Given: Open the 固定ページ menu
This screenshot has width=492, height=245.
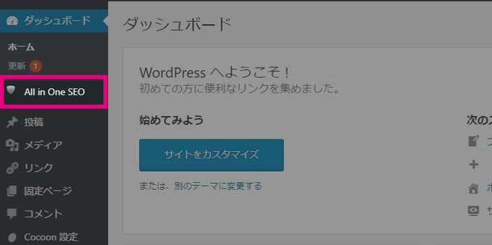Looking at the screenshot, I should (x=54, y=191).
